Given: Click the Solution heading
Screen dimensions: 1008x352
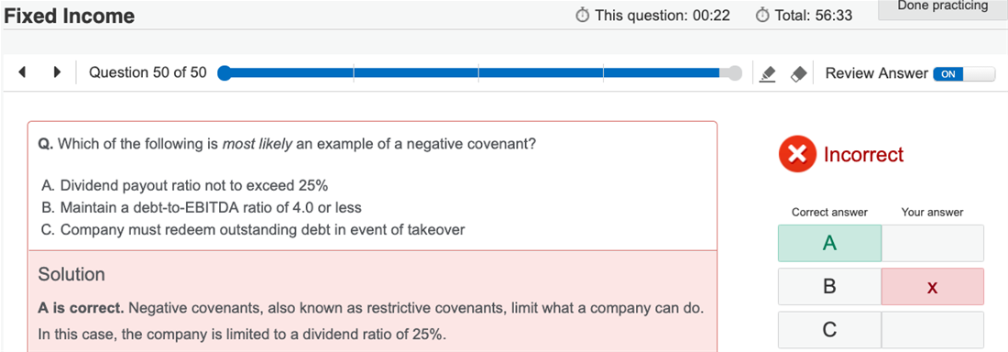Looking at the screenshot, I should 71,274.
